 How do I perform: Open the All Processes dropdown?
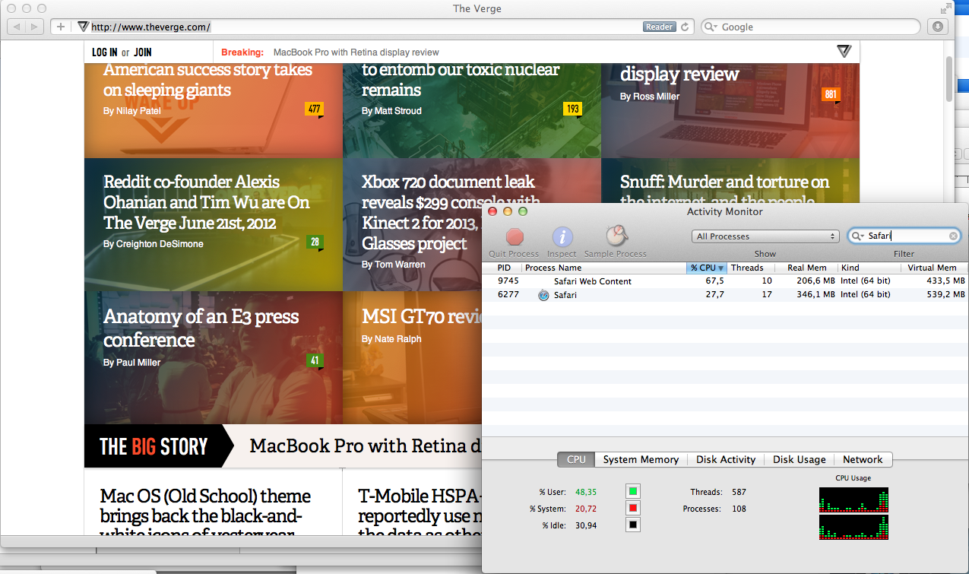pos(765,236)
